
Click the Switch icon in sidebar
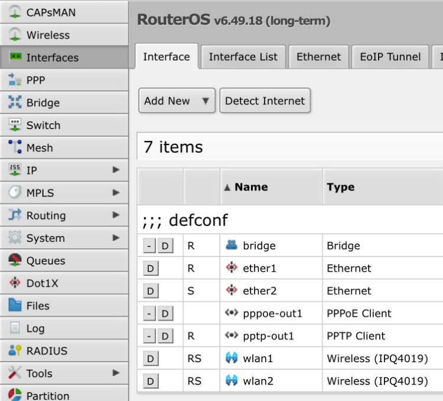pos(15,124)
